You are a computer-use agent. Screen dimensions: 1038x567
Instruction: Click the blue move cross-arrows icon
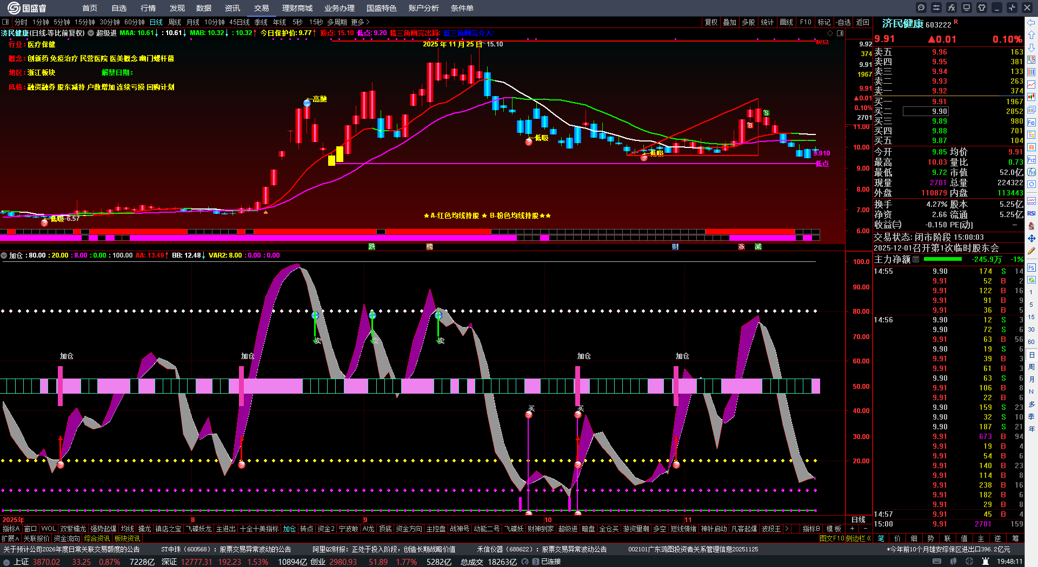1032,238
